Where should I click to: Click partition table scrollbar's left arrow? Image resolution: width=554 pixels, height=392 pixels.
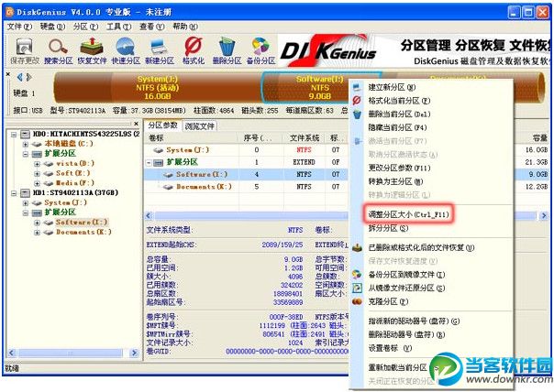(x=149, y=215)
